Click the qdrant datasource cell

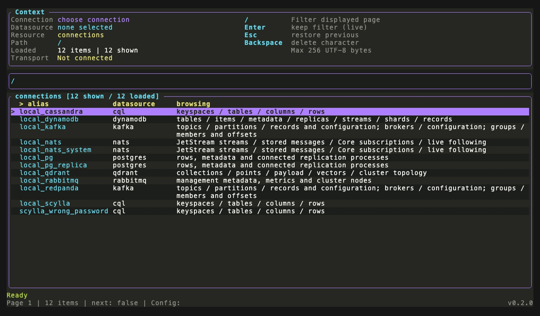click(x=125, y=173)
